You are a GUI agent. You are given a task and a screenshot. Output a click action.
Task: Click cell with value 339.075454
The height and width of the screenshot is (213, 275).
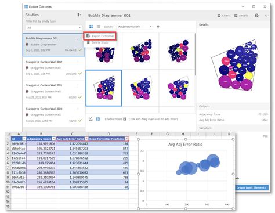click(41, 163)
